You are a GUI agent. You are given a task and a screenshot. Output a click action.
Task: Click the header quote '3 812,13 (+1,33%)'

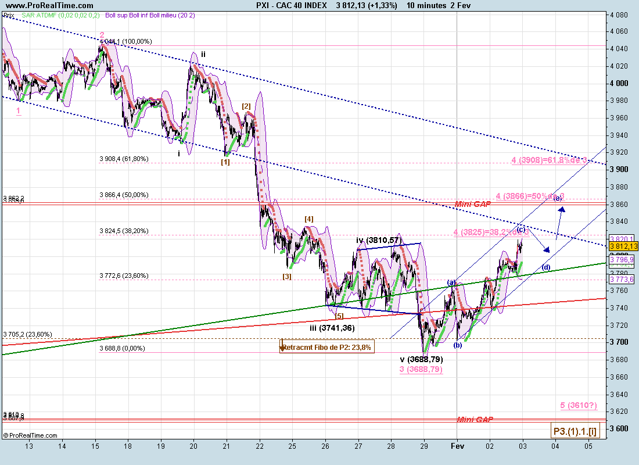[x=367, y=5]
